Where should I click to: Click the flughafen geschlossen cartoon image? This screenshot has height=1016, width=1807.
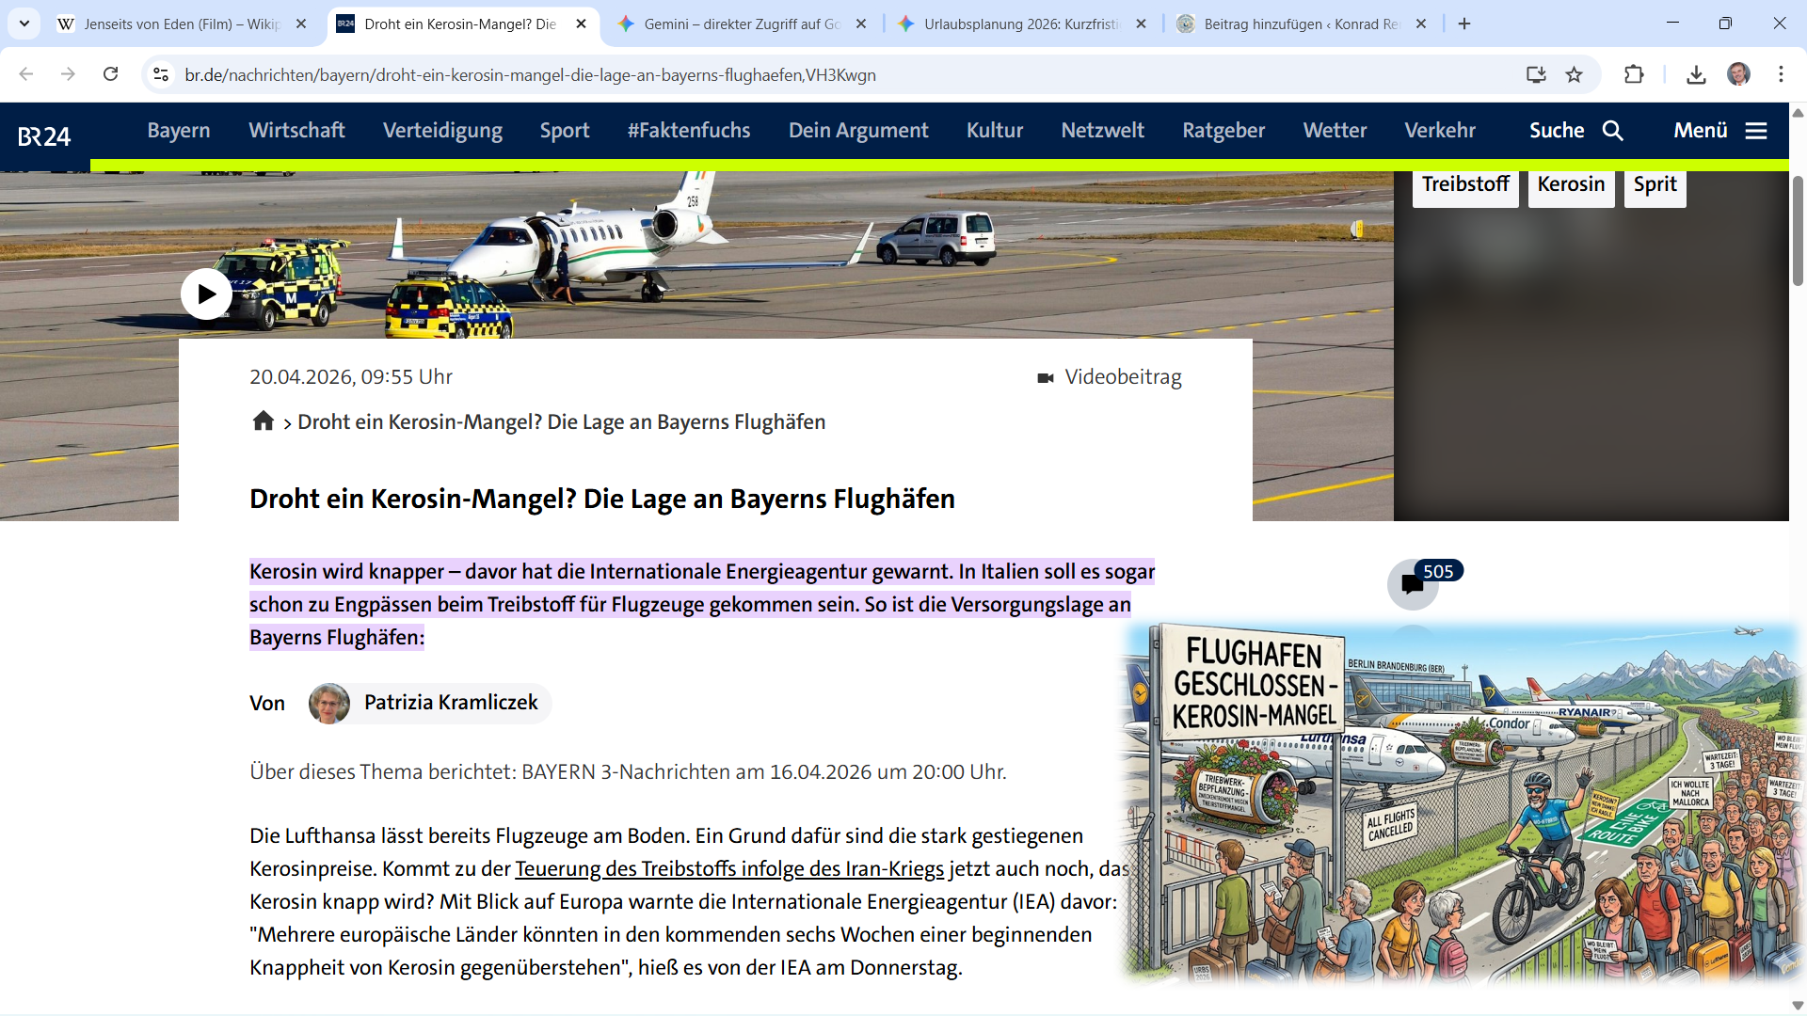(1462, 804)
